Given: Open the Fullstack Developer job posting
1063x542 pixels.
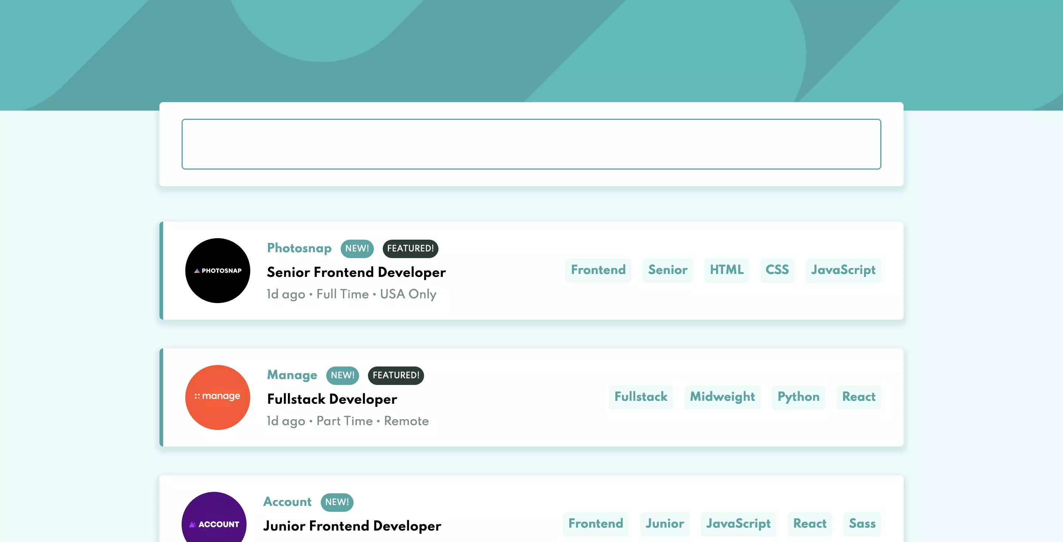Looking at the screenshot, I should [332, 399].
